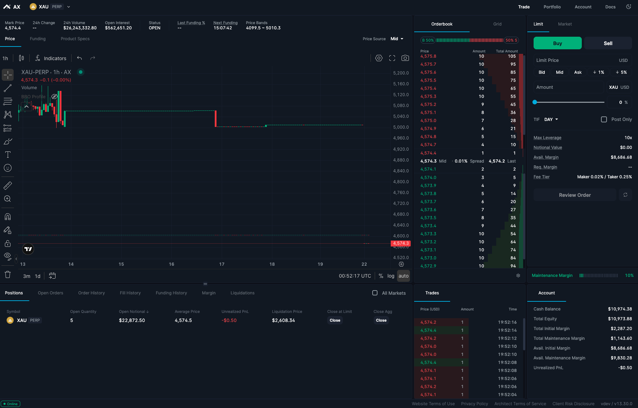The width and height of the screenshot is (638, 408).
Task: Open price scale settings gear
Action: point(401,264)
